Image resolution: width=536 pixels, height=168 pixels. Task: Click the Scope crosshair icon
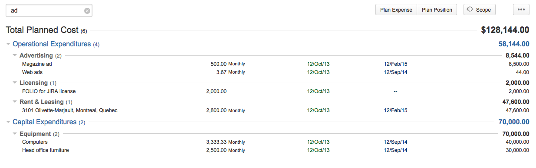coord(470,10)
